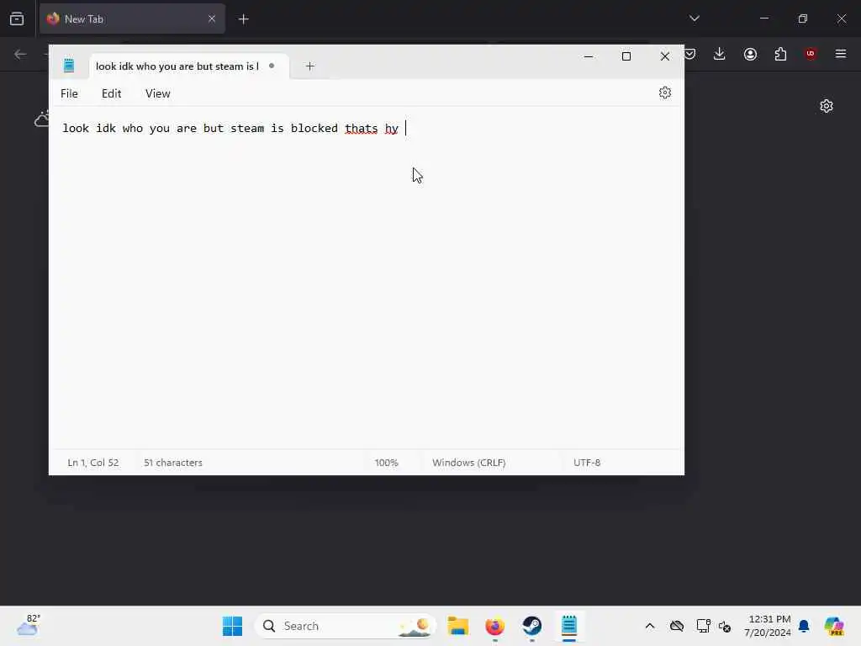The height and width of the screenshot is (646, 861).
Task: Close Notepad tab via unsaved dot
Action: (x=272, y=66)
